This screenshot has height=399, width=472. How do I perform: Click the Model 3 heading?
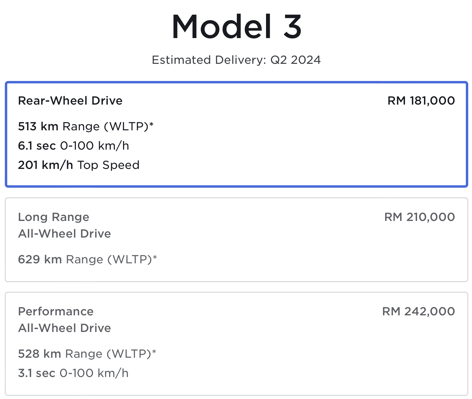[237, 27]
